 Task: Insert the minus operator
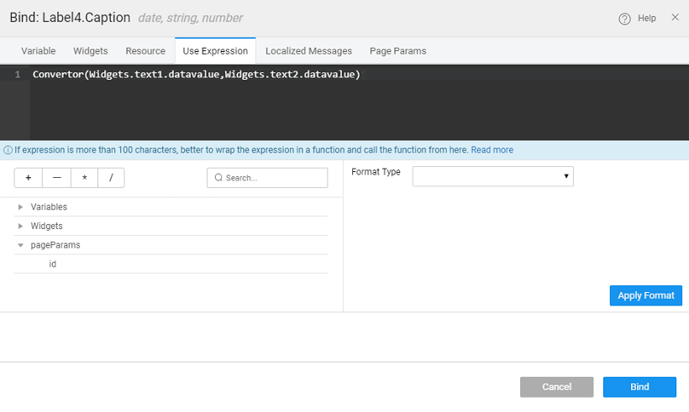point(56,178)
